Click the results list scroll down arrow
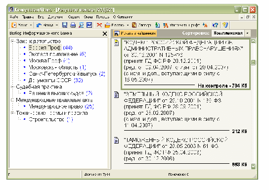The height and width of the screenshot is (190, 269). pyautogui.click(x=253, y=166)
